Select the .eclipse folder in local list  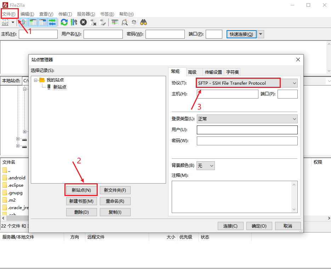click(x=13, y=185)
